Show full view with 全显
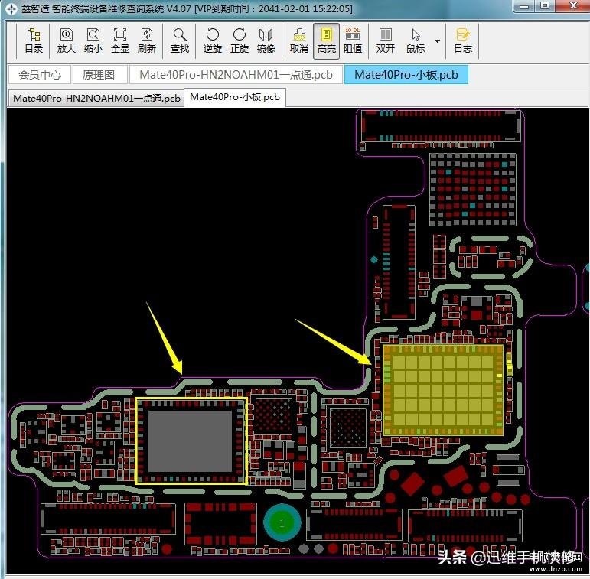This screenshot has height=579, width=590. 120,41
